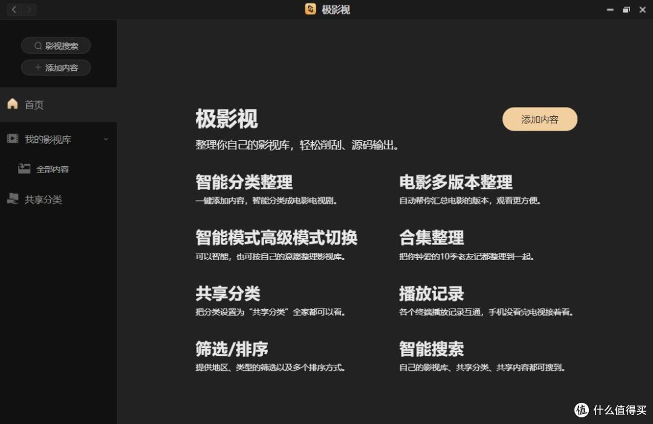Click the 共享分类 feature heading

click(228, 293)
